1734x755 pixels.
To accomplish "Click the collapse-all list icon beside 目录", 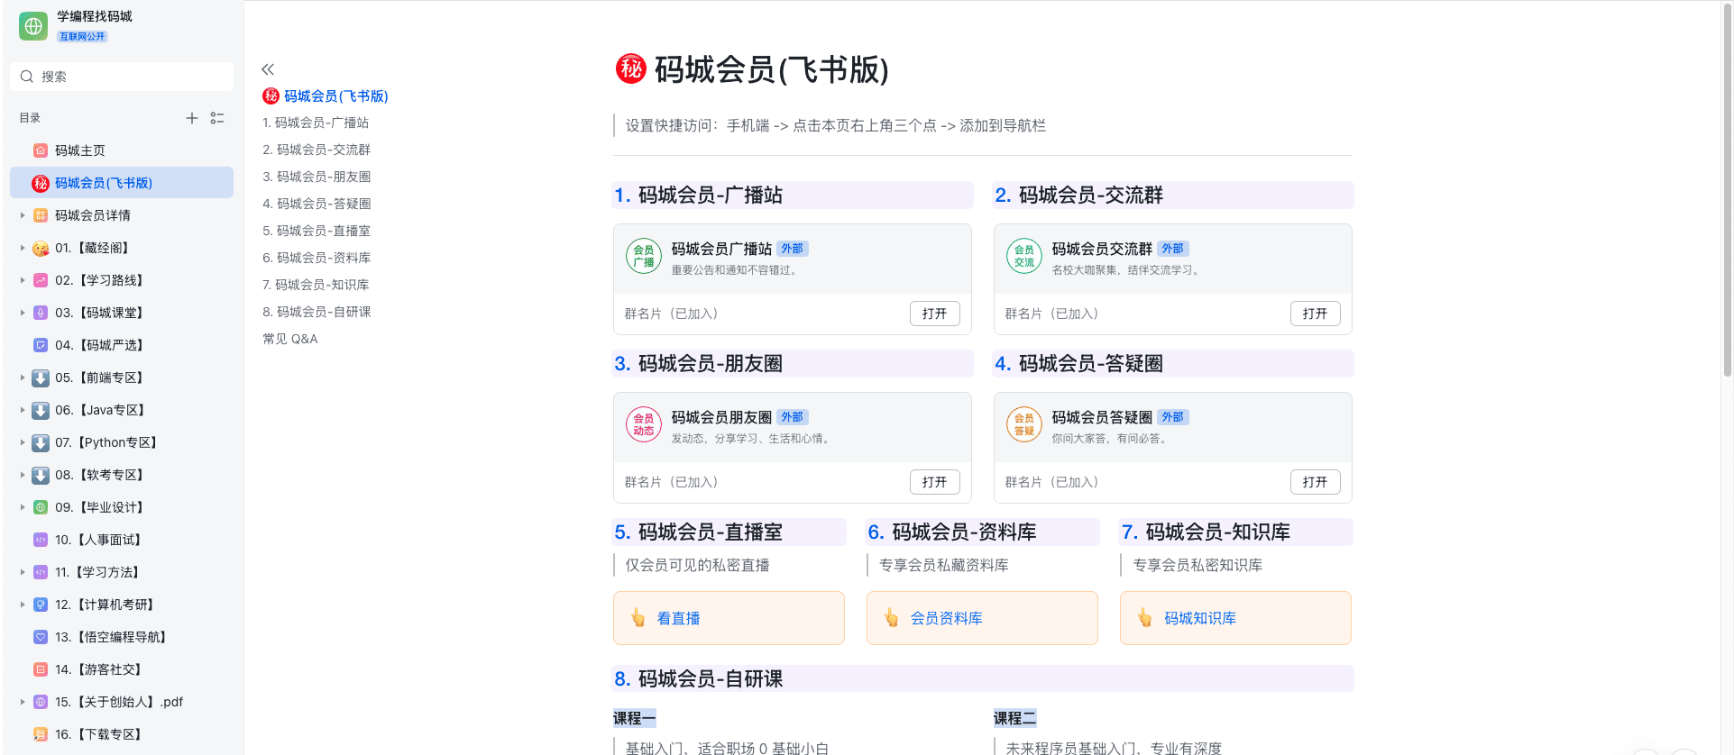I will [x=217, y=118].
